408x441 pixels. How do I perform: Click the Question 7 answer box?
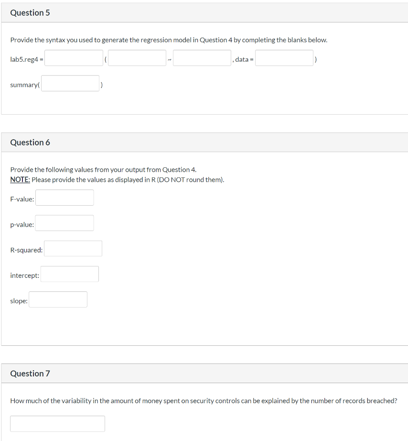(x=57, y=424)
